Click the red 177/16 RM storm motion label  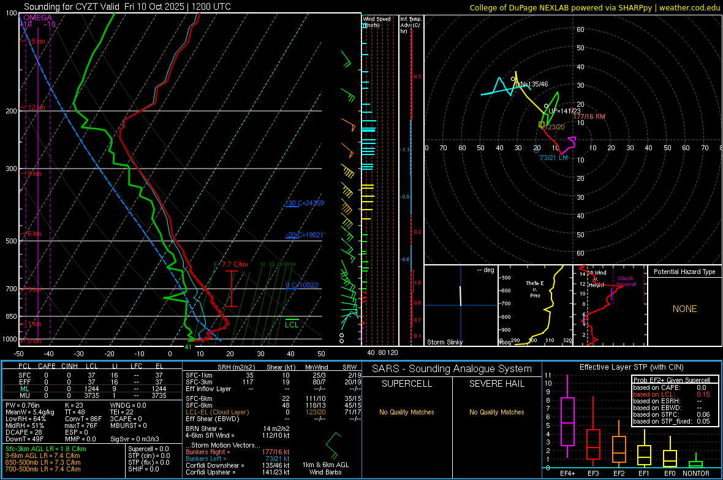589,116
